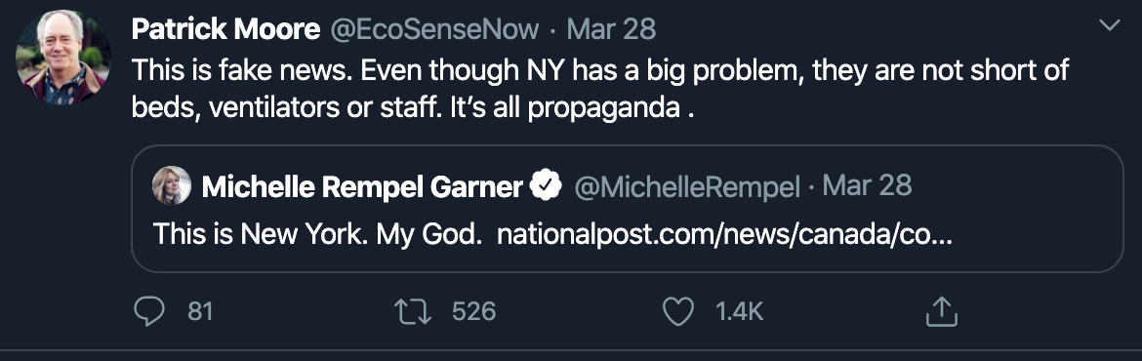Click the Michelle Rempel Garner name

coord(362,187)
